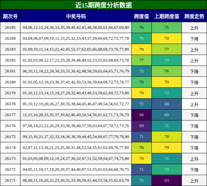Click winning numbers of period 26179

point(76,93)
